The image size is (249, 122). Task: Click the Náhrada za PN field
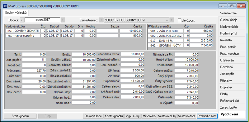(x=186, y=55)
